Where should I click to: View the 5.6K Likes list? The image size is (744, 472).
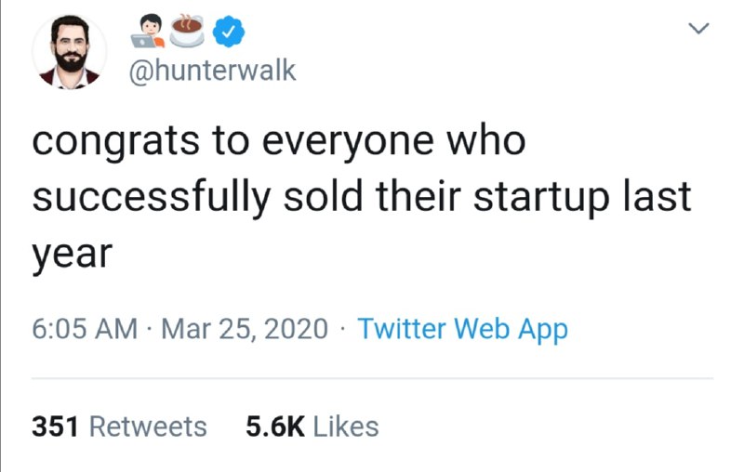[312, 426]
